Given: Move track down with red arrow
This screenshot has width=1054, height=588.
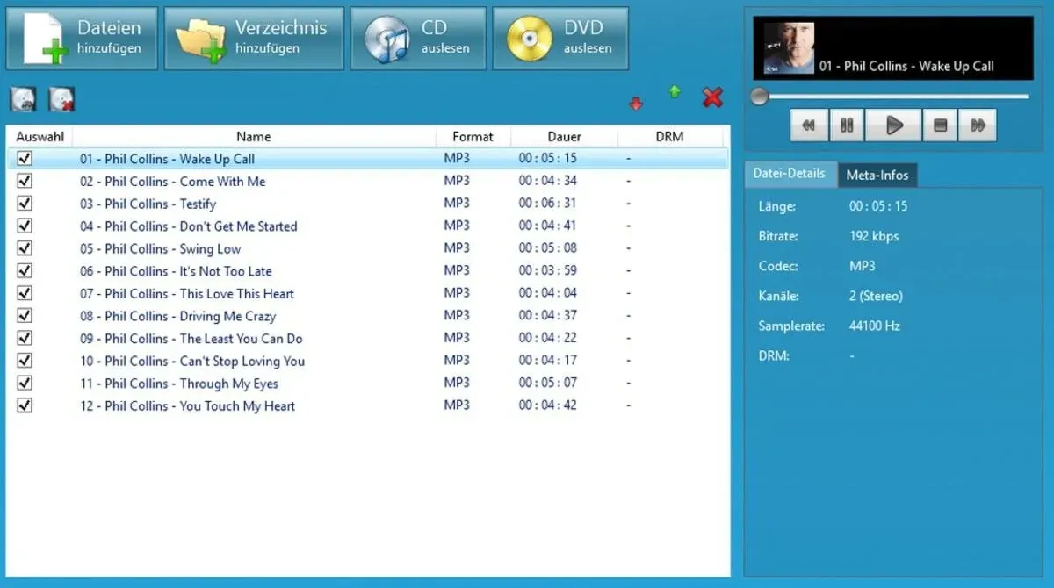Looking at the screenshot, I should pyautogui.click(x=636, y=104).
